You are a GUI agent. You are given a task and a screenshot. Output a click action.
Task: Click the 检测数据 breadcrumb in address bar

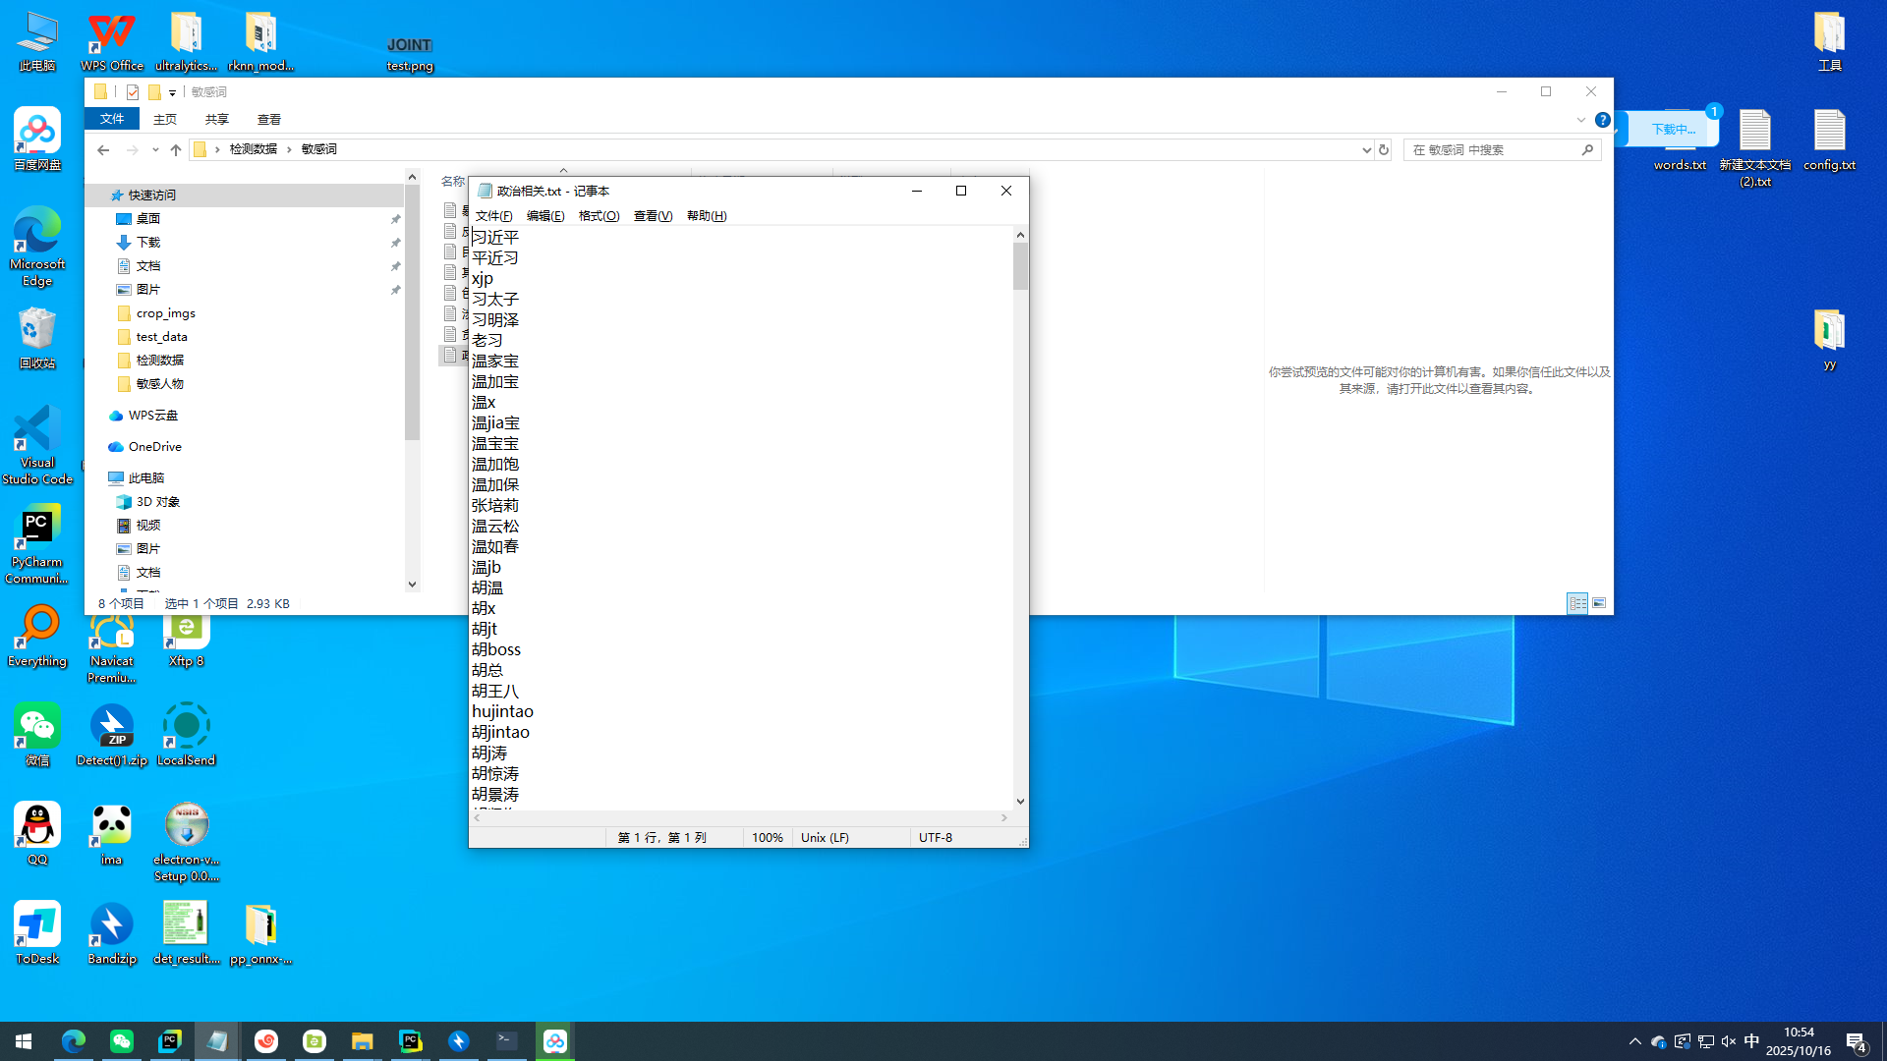point(254,149)
